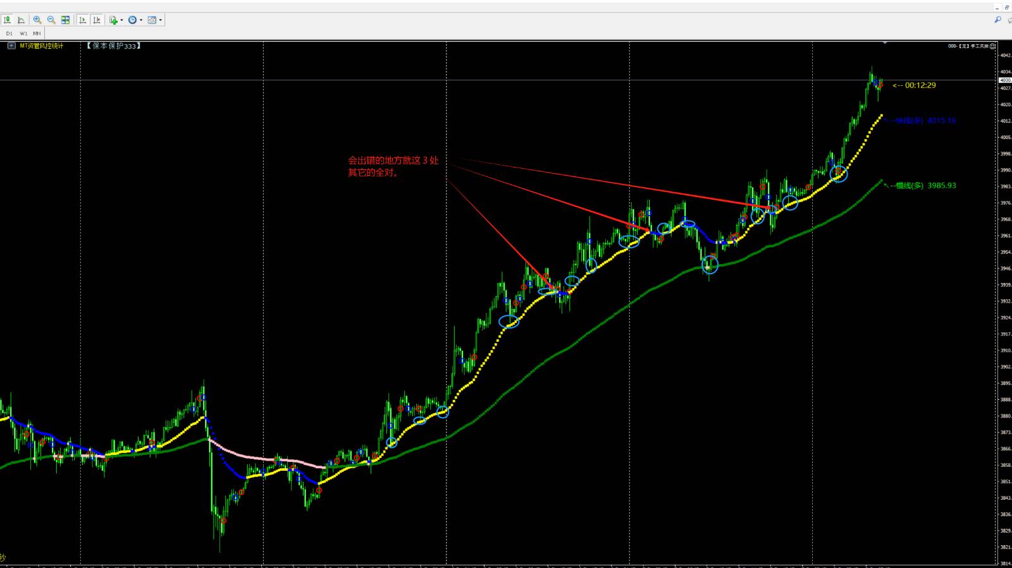Click the 3814 level on the price scale
The image size is (1012, 568).
coord(1006,564)
